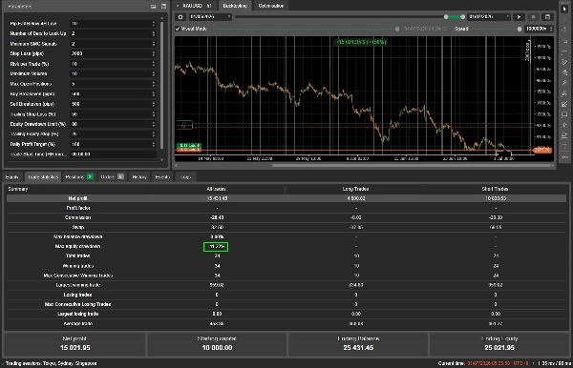
Task: Open the History tab
Action: 139,177
